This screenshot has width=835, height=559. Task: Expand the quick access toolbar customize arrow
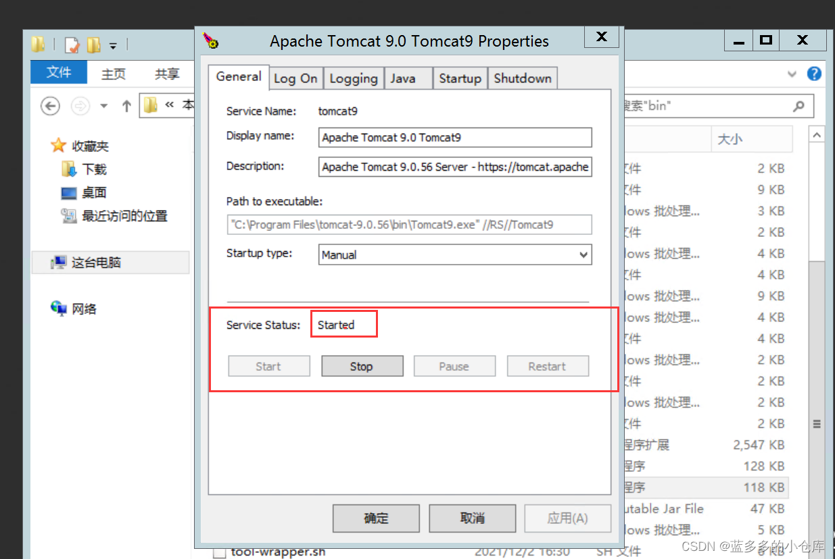tap(113, 46)
